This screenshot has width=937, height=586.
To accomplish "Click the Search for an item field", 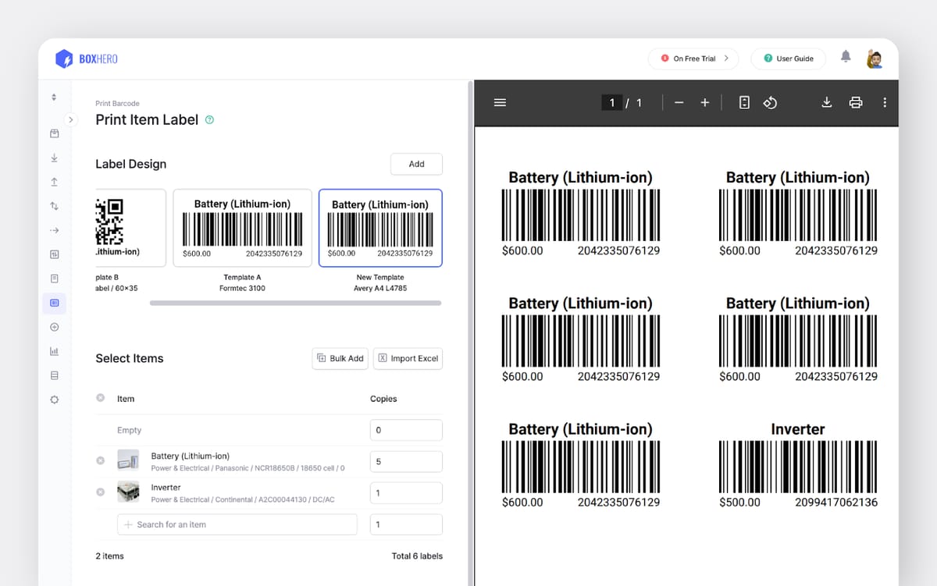I will 237,524.
